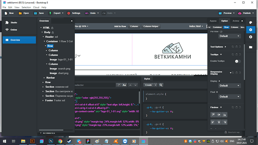This screenshot has height=145, width=258.
Task: Expand the Navbar tree node
Action: click(x=44, y=78)
